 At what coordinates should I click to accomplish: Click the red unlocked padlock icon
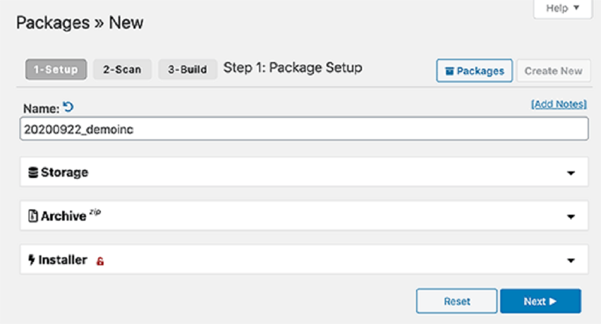point(100,261)
